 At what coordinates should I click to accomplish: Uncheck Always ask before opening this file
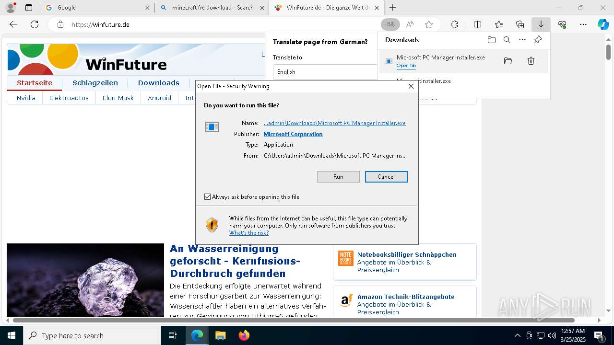click(208, 197)
